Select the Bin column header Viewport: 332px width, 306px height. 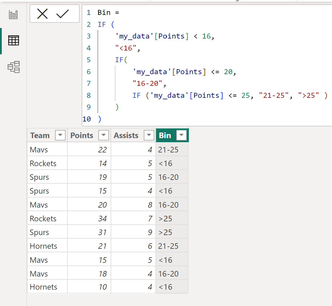pos(172,135)
